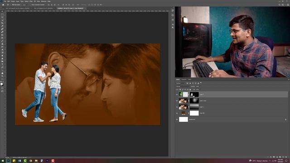Open the workspace switcher at top right

click(283, 5)
